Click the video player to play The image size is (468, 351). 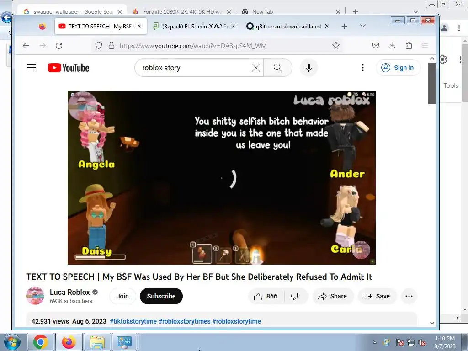pos(222,178)
